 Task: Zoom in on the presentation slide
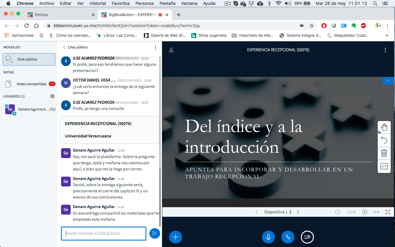tap(365, 212)
